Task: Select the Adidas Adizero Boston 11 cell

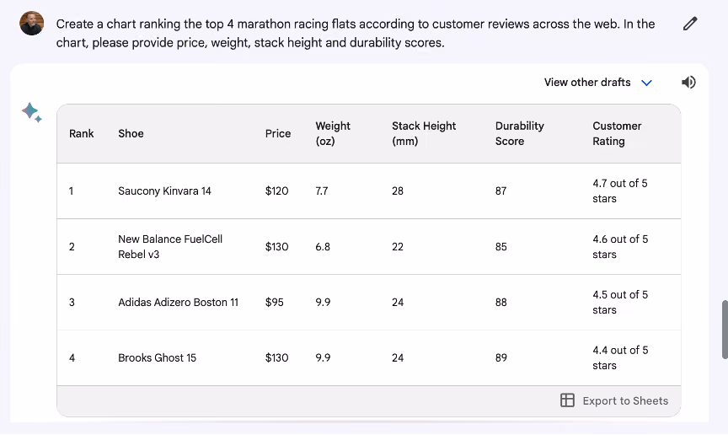Action: click(x=178, y=302)
